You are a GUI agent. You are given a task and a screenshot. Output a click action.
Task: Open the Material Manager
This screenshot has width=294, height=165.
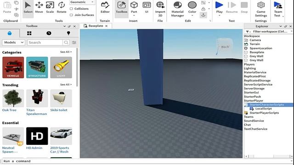177,9
